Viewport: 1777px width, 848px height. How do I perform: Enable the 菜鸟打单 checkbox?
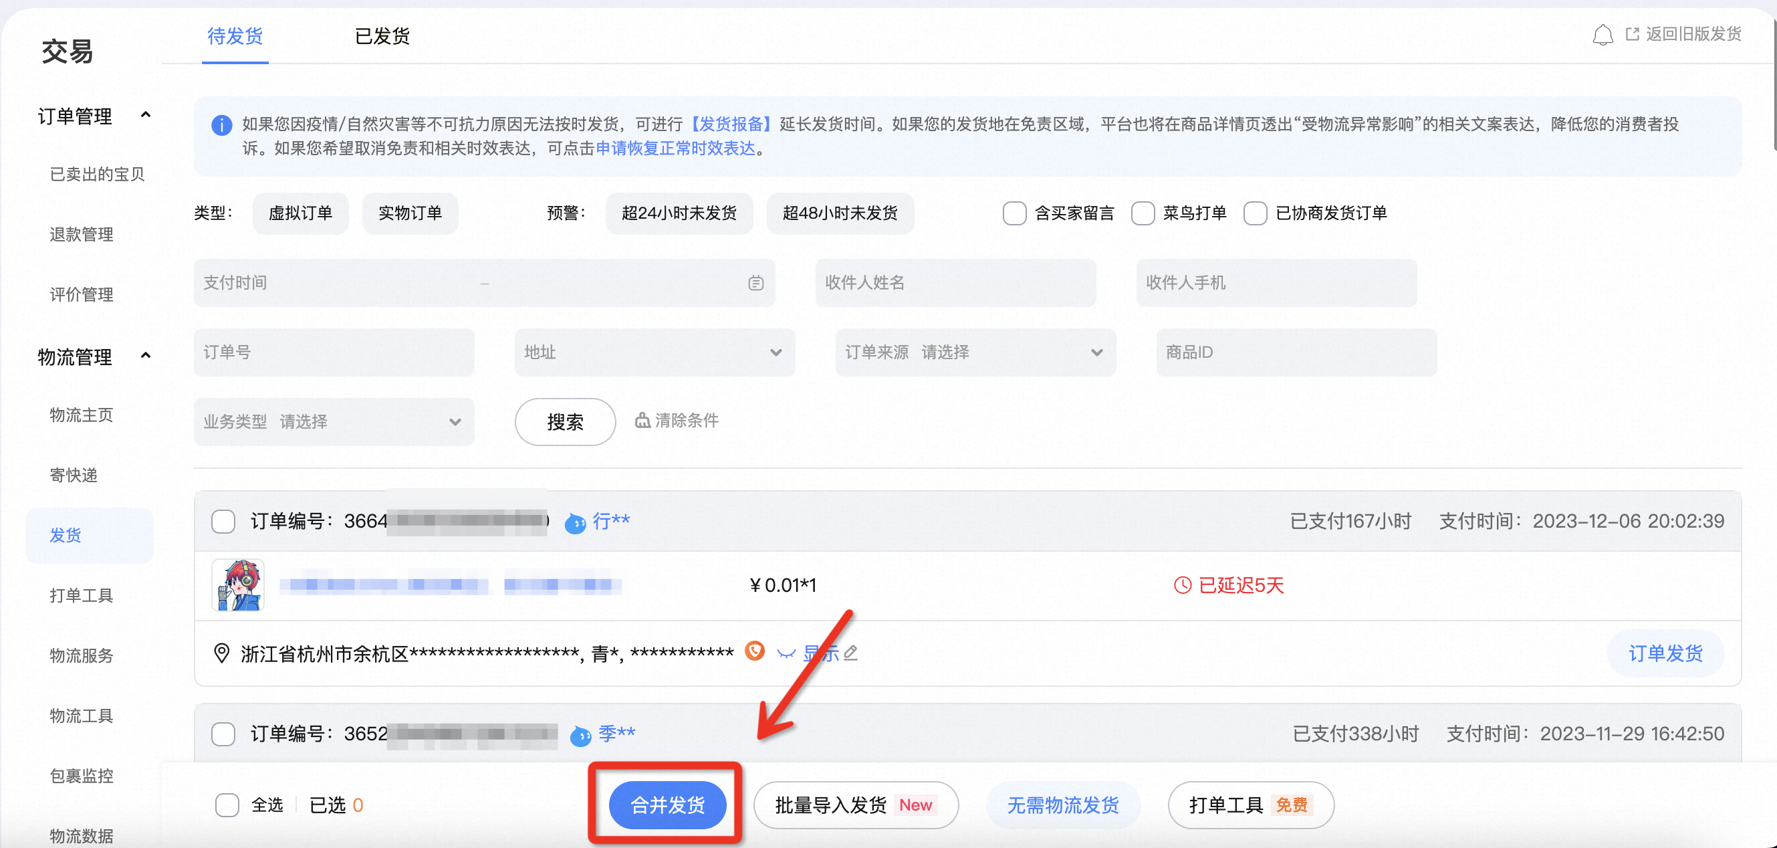1143,213
